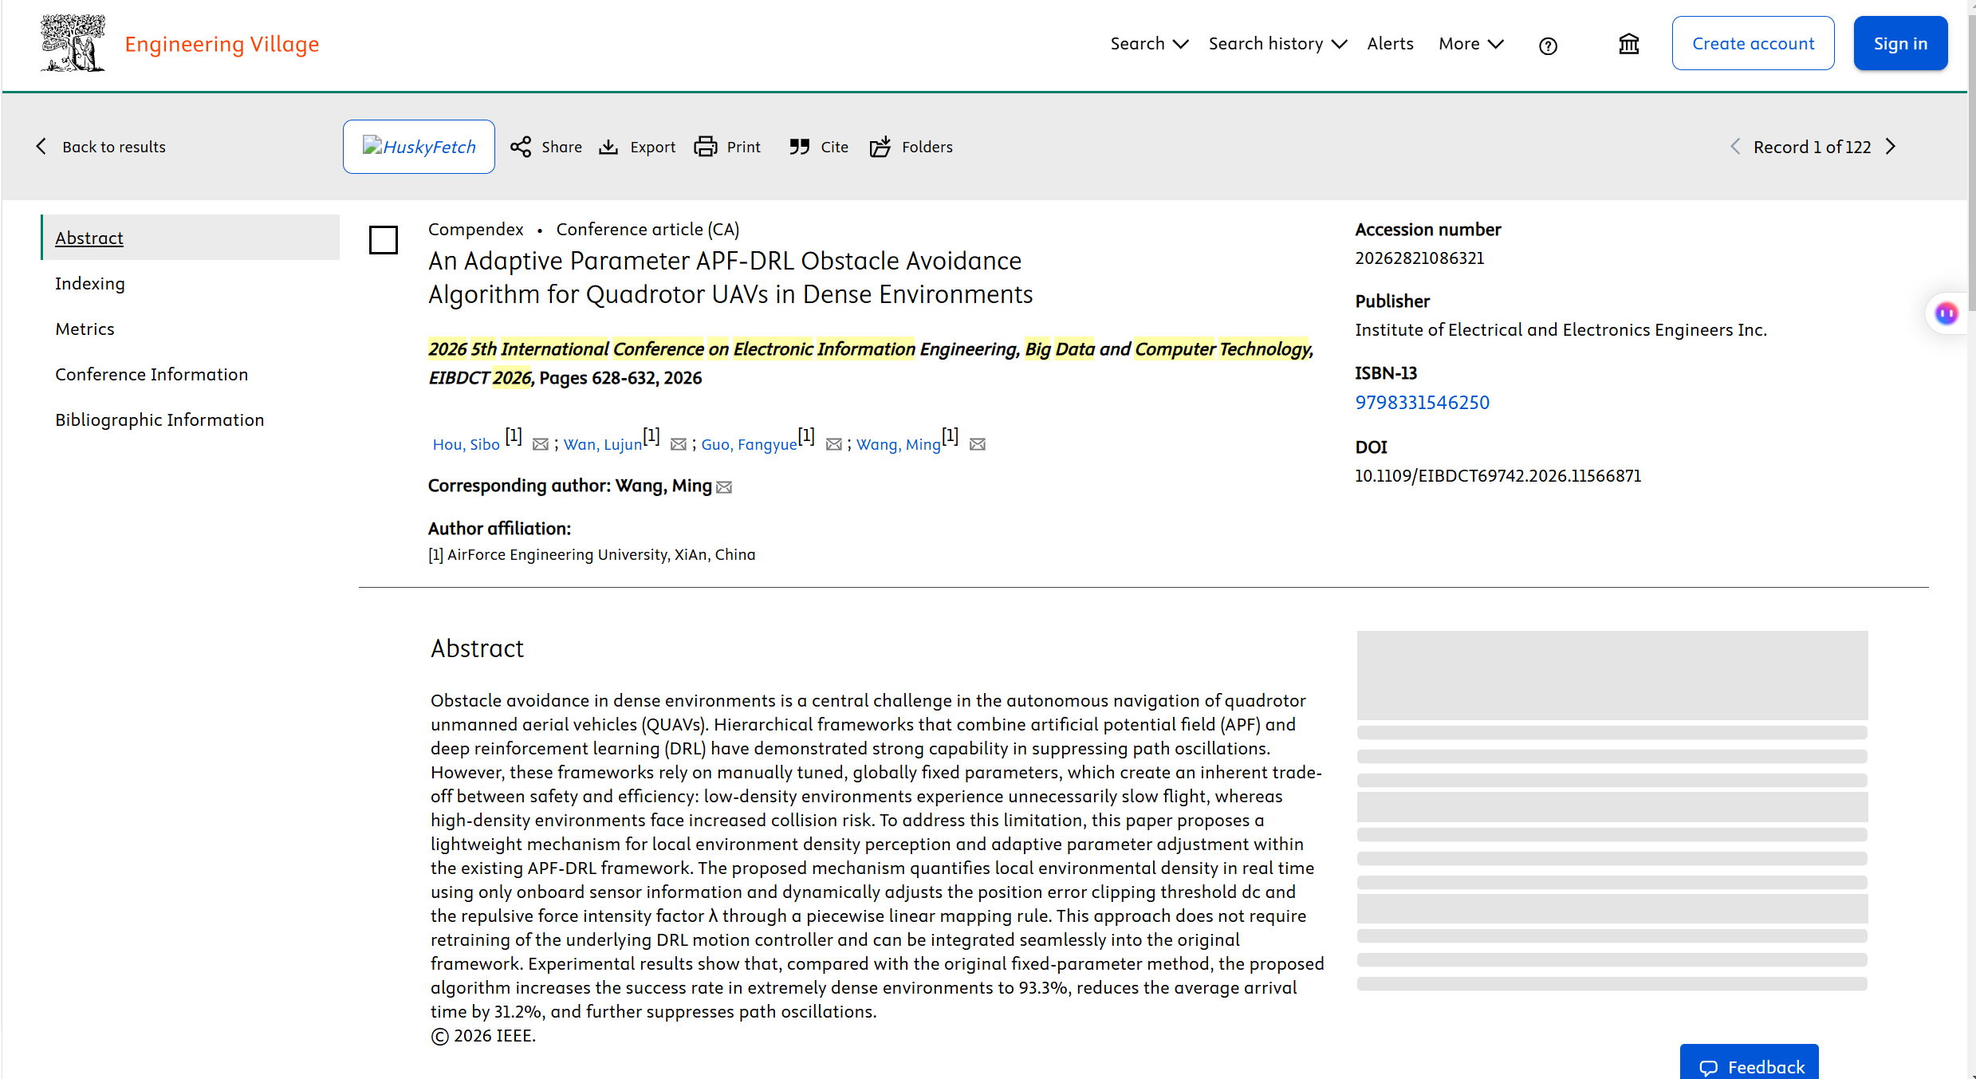This screenshot has height=1079, width=1976.
Task: Click the Sign in button
Action: pos(1900,43)
